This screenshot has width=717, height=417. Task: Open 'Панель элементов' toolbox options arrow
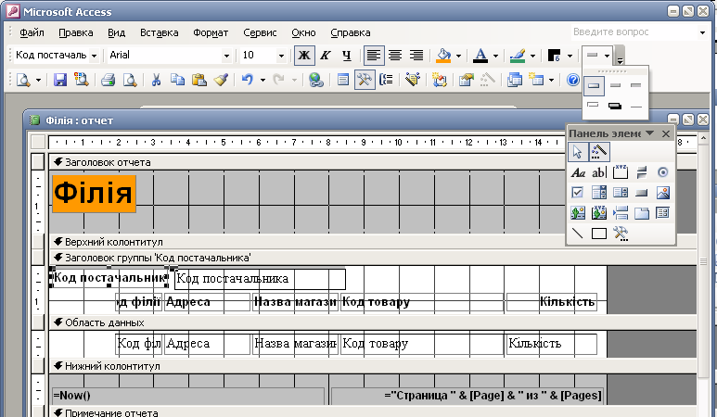coord(649,133)
